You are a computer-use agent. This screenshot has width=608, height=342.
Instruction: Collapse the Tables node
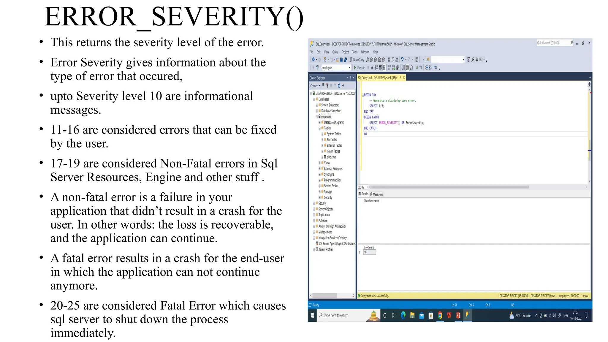click(319, 128)
